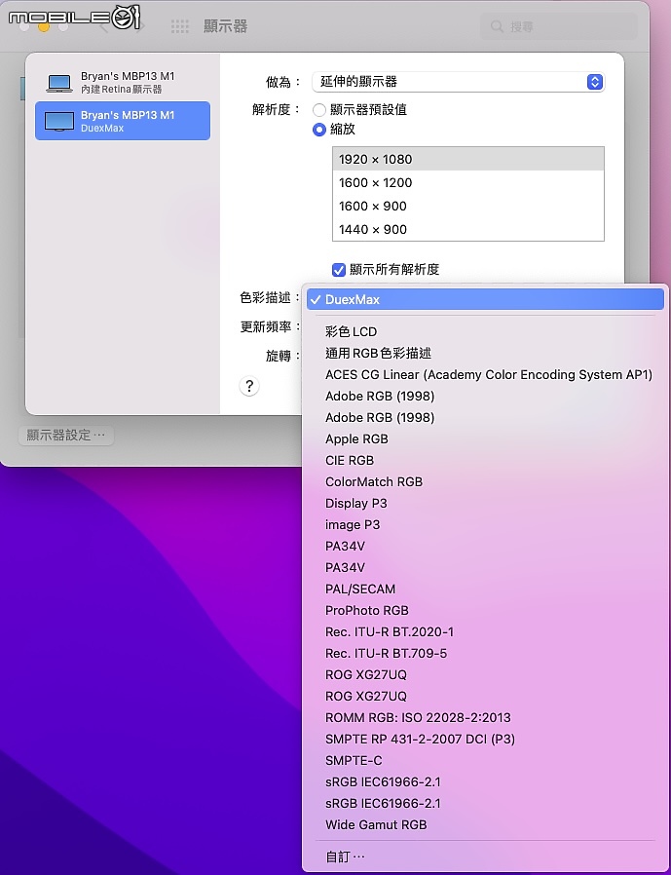Pick the image P3 profile
Image resolution: width=671 pixels, height=875 pixels.
(x=485, y=524)
